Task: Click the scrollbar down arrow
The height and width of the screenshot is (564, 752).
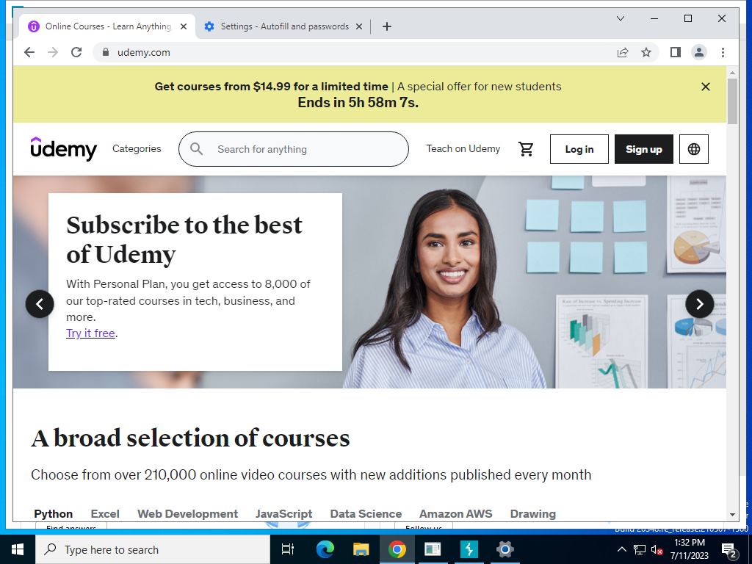Action: pos(732,515)
